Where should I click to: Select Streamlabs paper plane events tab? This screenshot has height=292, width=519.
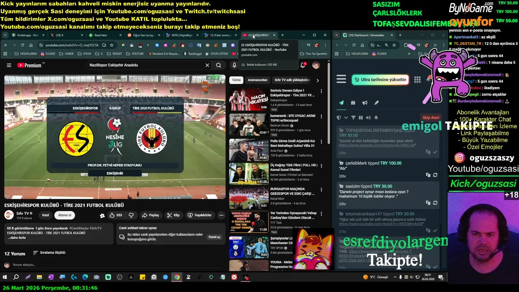pyautogui.click(x=341, y=103)
